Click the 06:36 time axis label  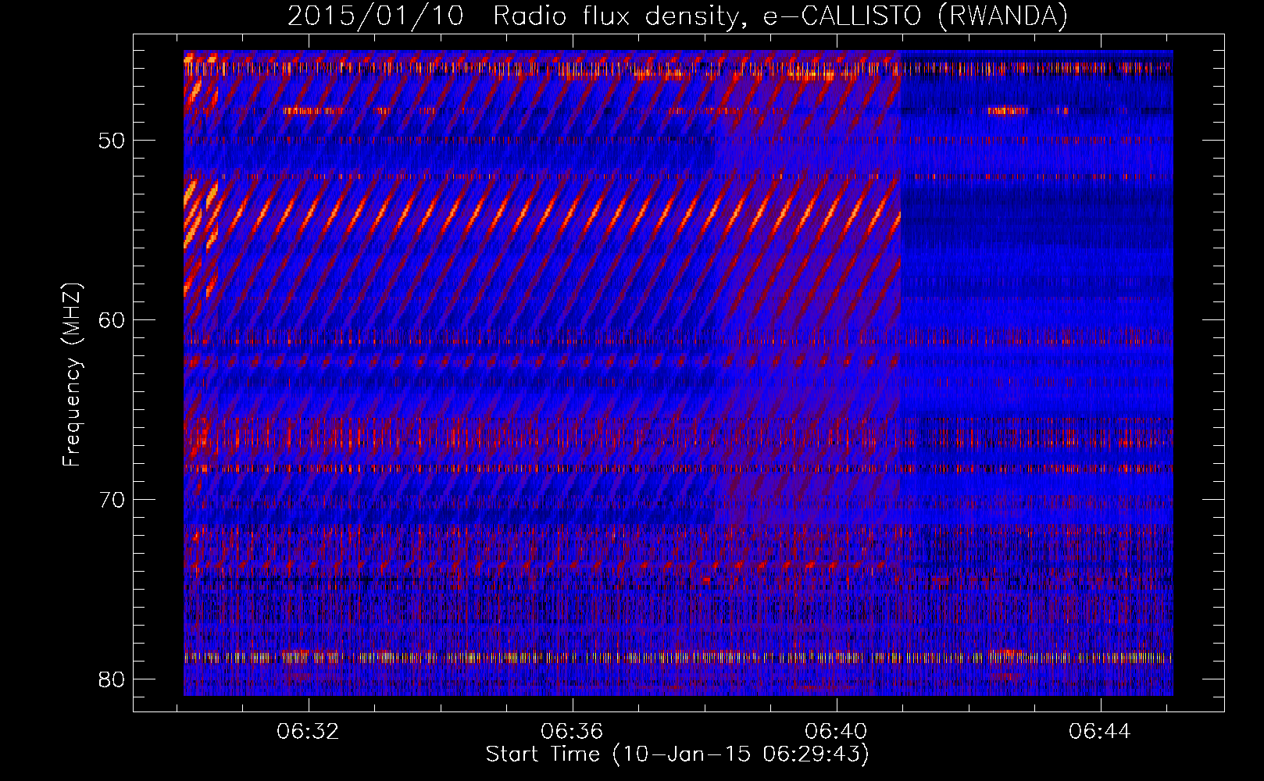(573, 732)
